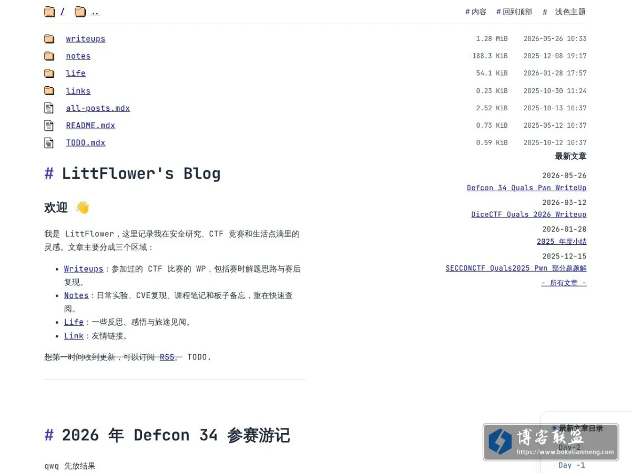The height and width of the screenshot is (473, 631).
Task: Open the links directory link
Action: tap(78, 91)
